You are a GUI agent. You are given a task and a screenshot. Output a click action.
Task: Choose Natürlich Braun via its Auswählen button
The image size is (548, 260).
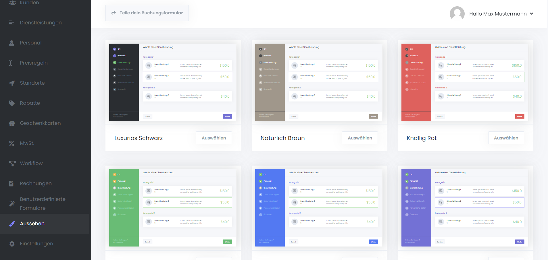point(360,138)
